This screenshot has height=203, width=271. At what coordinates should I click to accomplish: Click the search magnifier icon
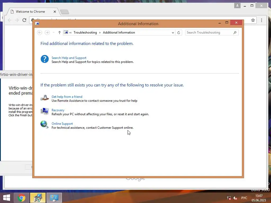[x=235, y=33]
